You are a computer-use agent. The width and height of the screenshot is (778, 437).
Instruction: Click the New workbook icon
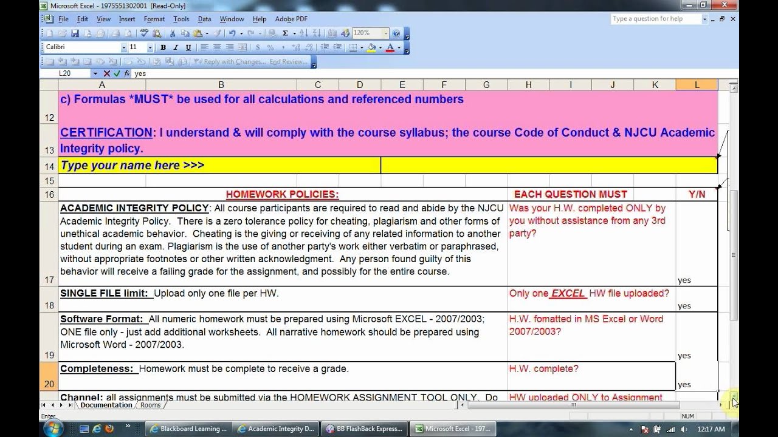click(x=49, y=33)
